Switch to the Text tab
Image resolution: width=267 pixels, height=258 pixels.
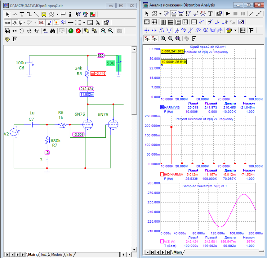coord(44,255)
